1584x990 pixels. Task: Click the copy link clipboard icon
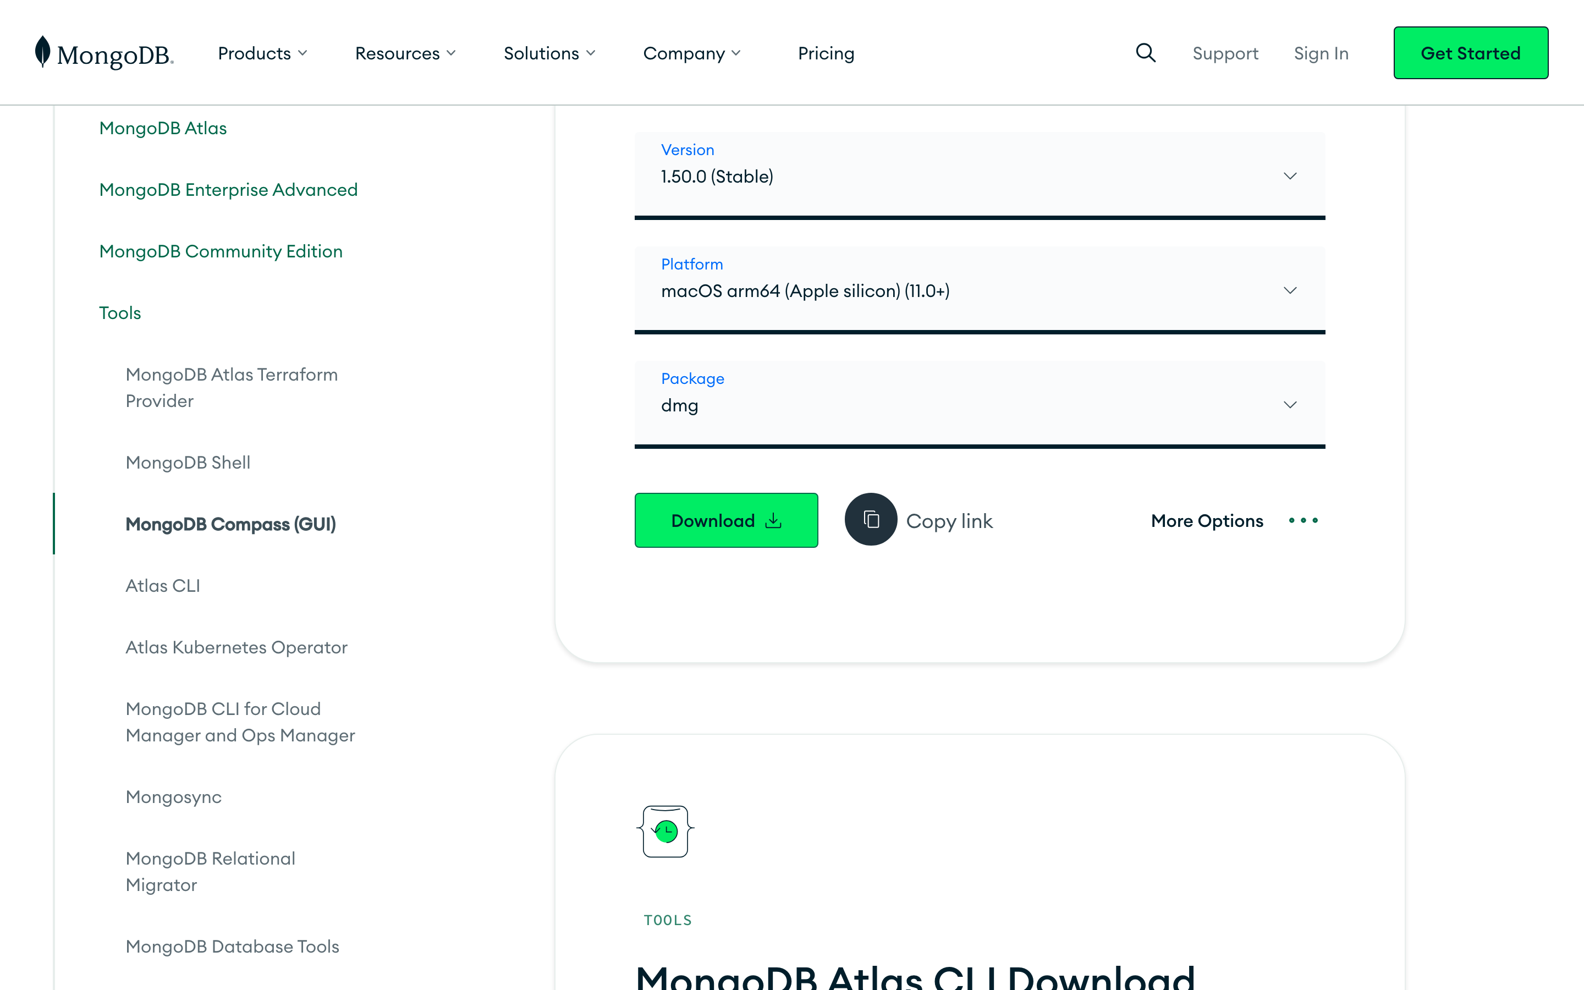871,520
